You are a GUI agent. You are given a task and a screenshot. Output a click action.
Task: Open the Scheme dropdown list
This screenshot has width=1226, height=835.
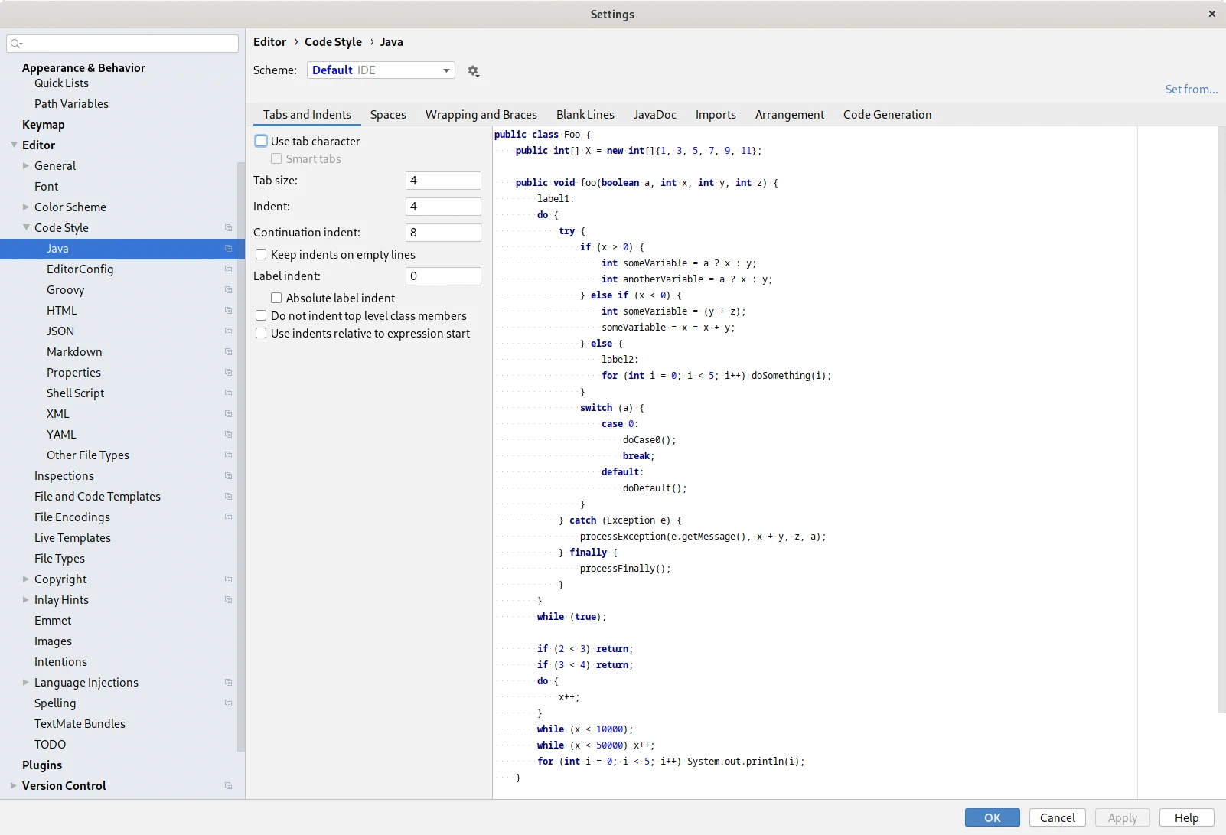pos(380,70)
